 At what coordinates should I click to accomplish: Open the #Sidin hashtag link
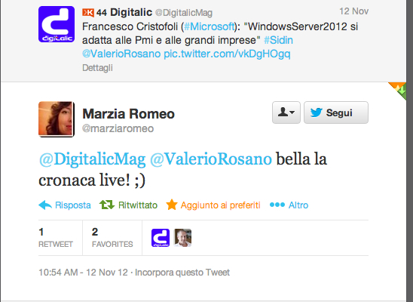(x=278, y=40)
